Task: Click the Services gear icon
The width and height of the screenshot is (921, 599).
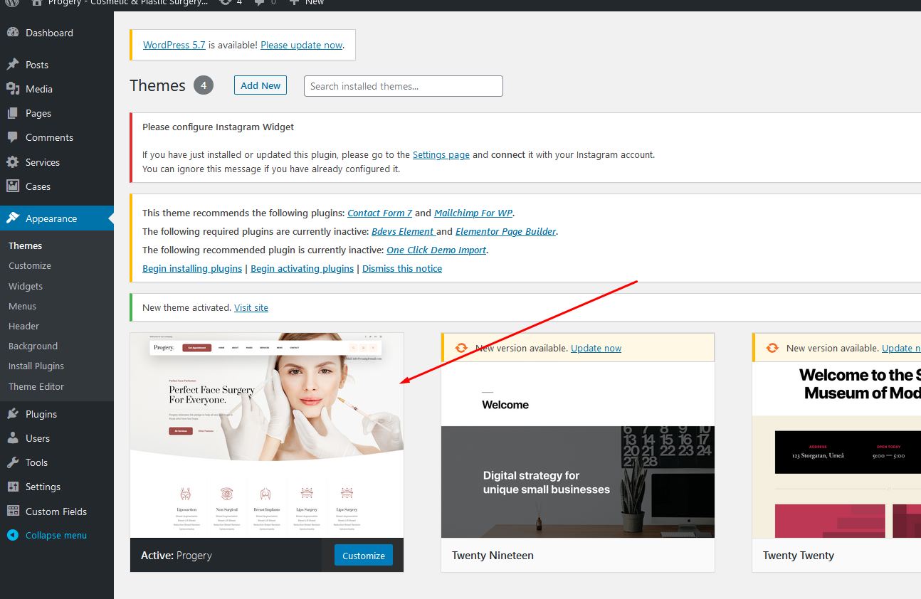Action: point(13,162)
